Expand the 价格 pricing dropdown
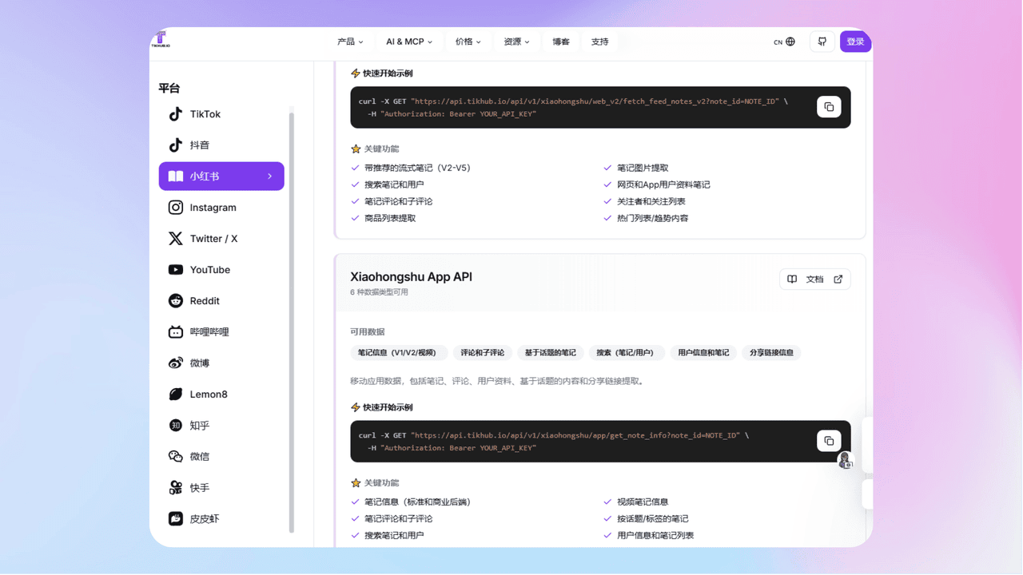1023x575 pixels. pyautogui.click(x=468, y=42)
